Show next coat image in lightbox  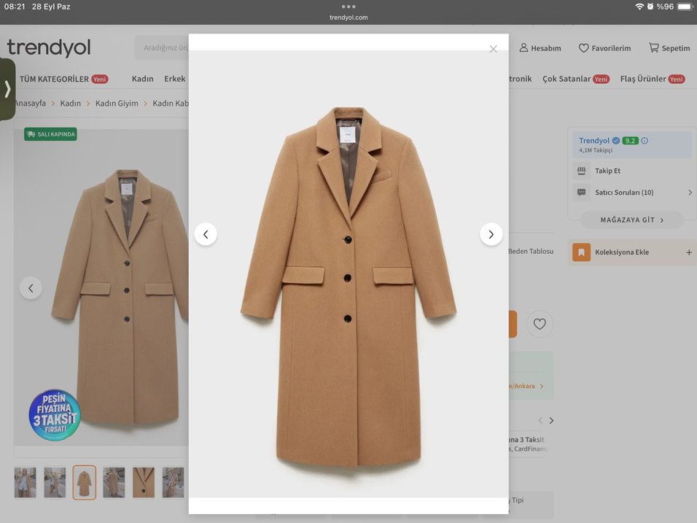491,234
